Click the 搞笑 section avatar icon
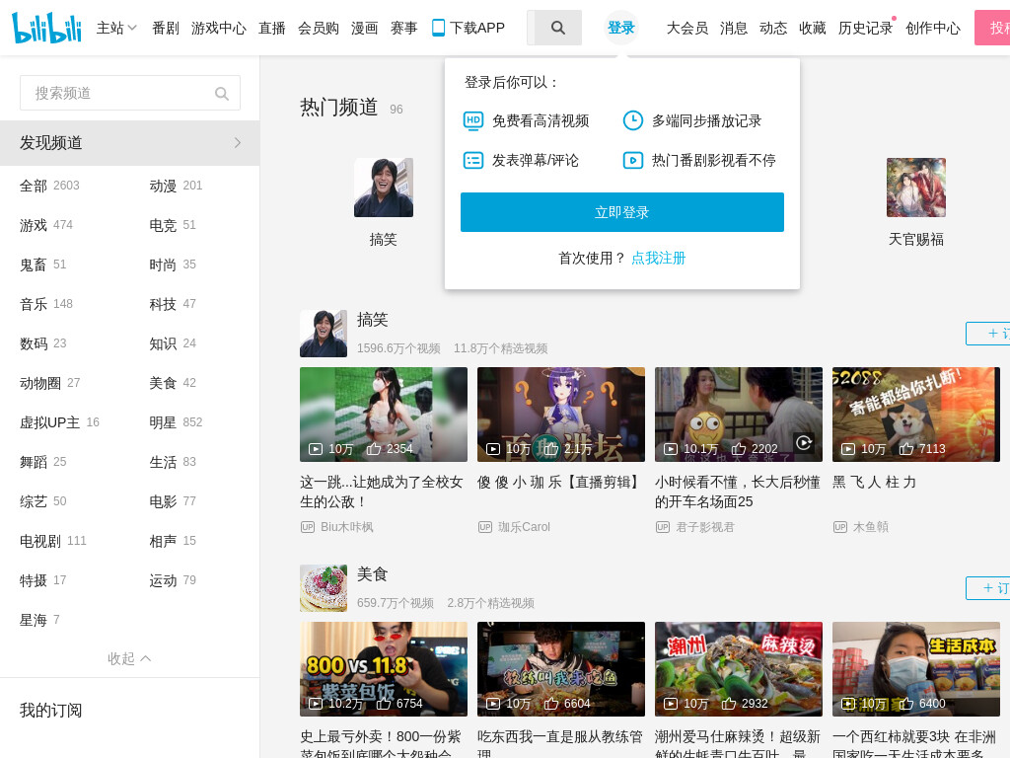The image size is (1010, 758). [324, 334]
